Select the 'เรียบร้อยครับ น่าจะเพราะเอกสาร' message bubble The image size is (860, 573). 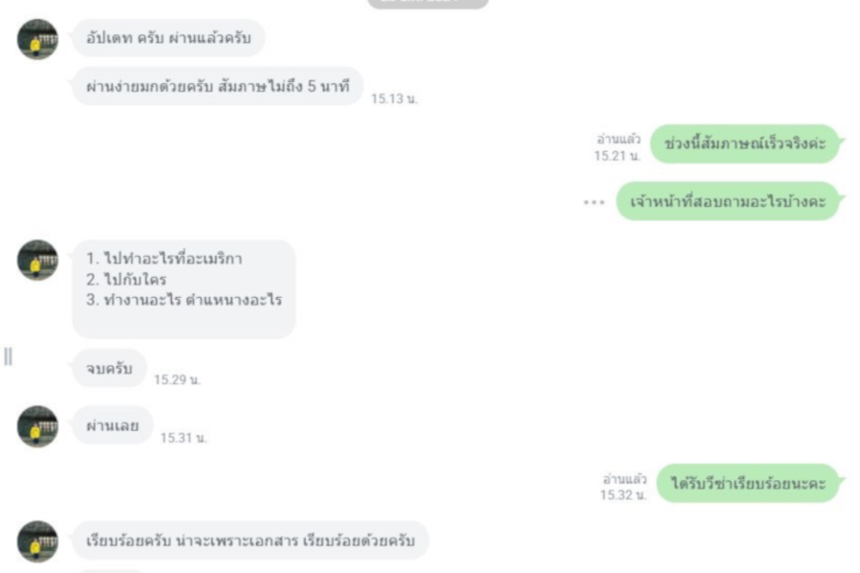coord(250,541)
